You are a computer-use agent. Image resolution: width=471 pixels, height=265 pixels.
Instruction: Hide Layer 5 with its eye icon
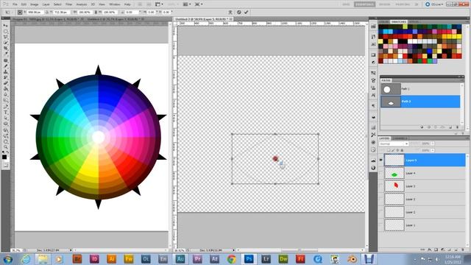[x=381, y=160]
